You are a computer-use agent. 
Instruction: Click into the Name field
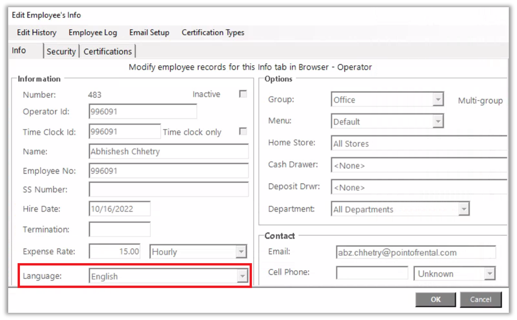(x=168, y=151)
